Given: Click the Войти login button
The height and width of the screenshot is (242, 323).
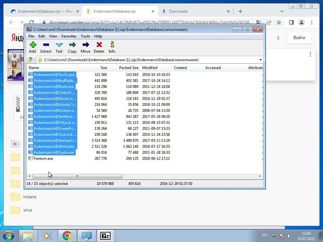Looking at the screenshot, I should coord(299,38).
